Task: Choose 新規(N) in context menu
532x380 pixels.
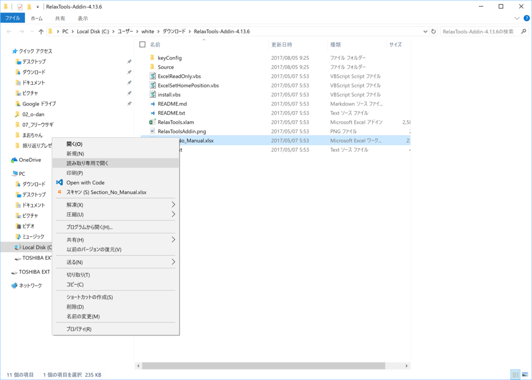Action: (x=116, y=153)
